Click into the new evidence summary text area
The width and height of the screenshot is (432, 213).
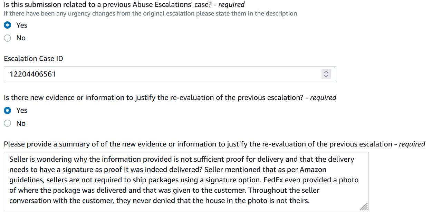186,181
